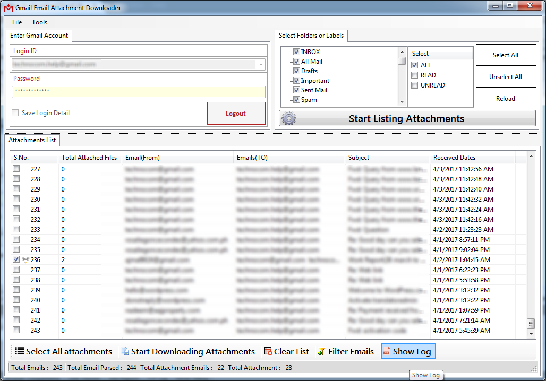Click the attachments list scroll-up arrow
This screenshot has height=381, width=546.
(531, 156)
